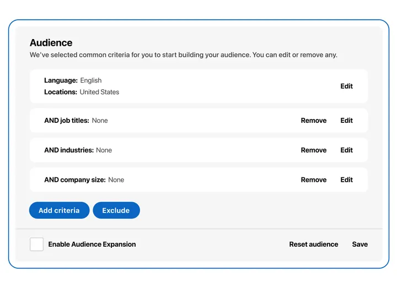Viewport: 397px width, 288px height.
Task: Edit the industries criterion
Action: [346, 150]
